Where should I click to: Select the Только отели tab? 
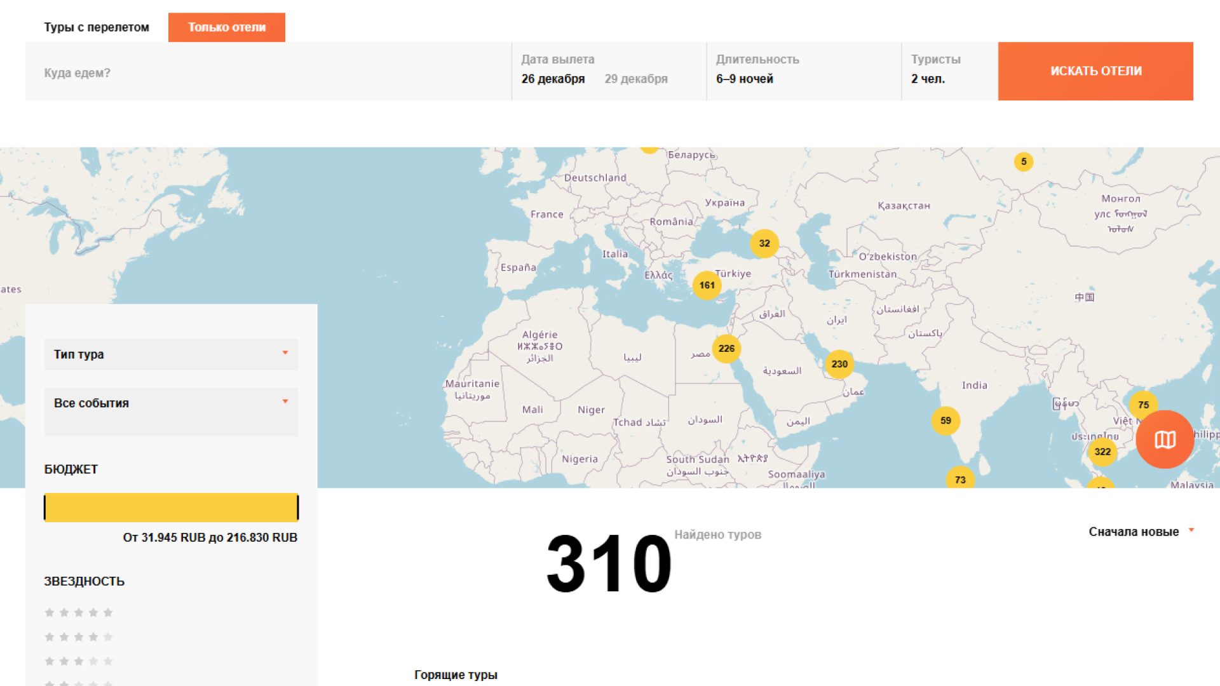point(227,27)
